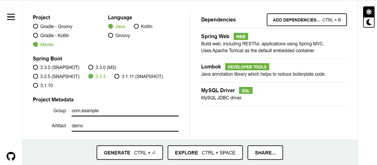Image resolution: width=377 pixels, height=165 pixels.
Task: Open the GitHub repository icon
Action: (x=11, y=156)
